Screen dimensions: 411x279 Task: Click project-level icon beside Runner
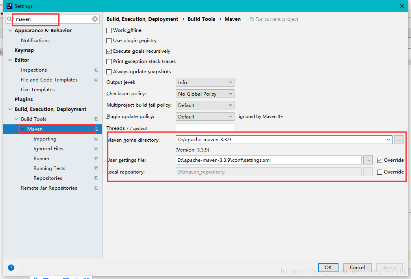pyautogui.click(x=96, y=158)
